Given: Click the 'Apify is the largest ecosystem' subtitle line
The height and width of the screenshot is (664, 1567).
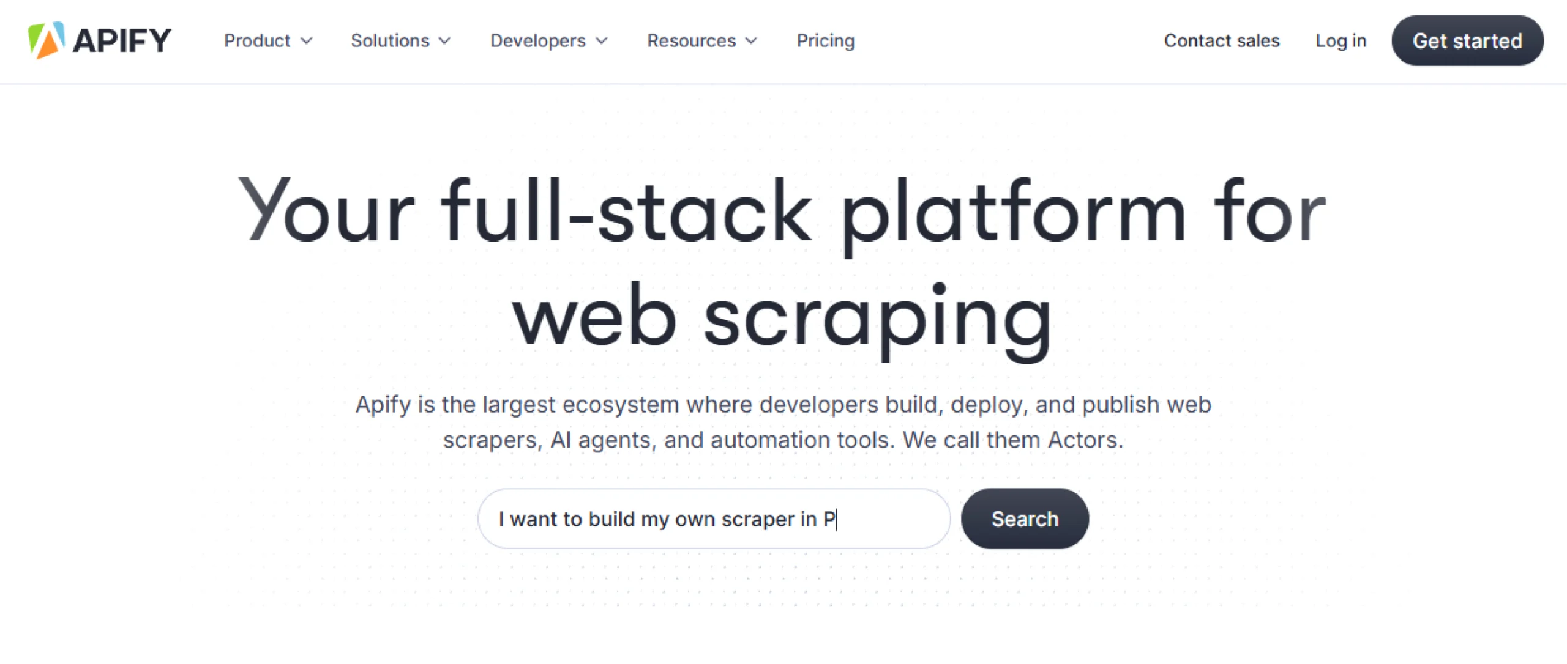Looking at the screenshot, I should pos(783,405).
